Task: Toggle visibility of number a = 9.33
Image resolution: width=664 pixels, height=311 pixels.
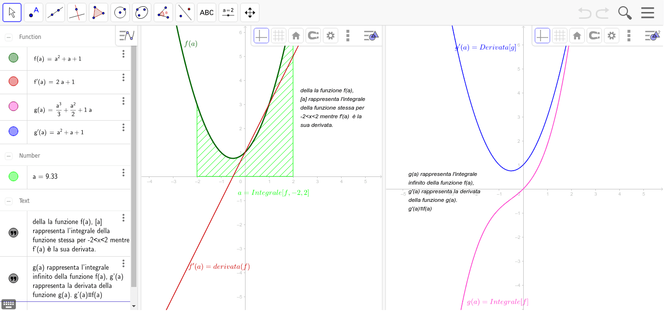Action: click(x=13, y=176)
